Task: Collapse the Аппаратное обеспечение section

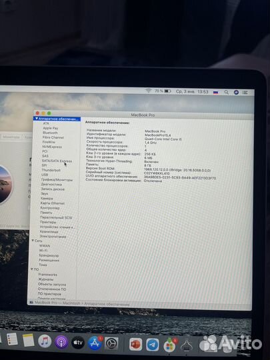Action: [x=37, y=119]
